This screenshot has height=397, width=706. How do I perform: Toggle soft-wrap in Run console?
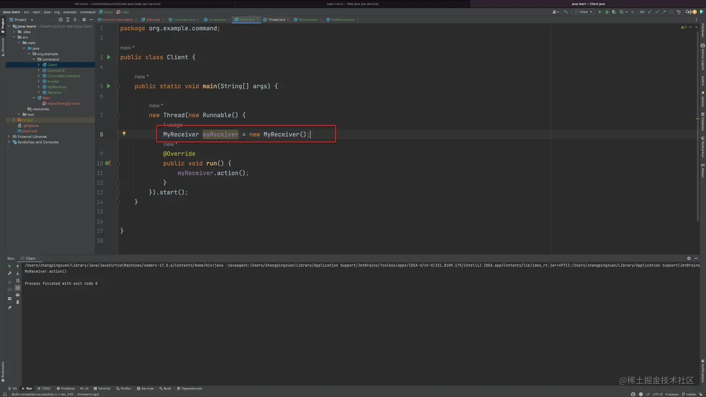(x=18, y=281)
